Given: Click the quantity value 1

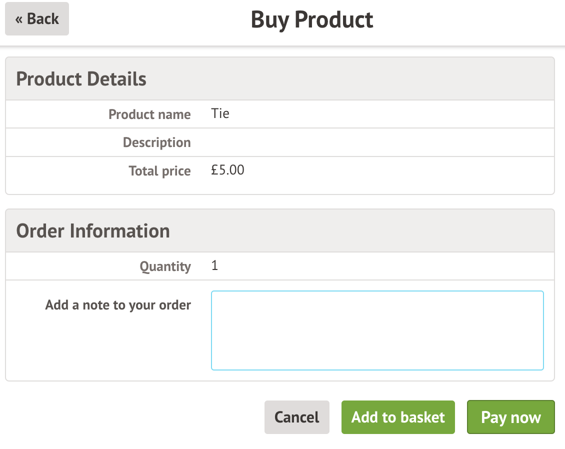Looking at the screenshot, I should 215,265.
